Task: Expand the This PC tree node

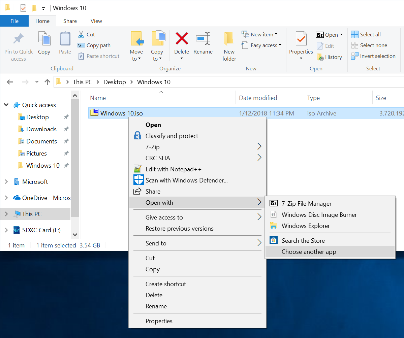Action: pyautogui.click(x=6, y=214)
